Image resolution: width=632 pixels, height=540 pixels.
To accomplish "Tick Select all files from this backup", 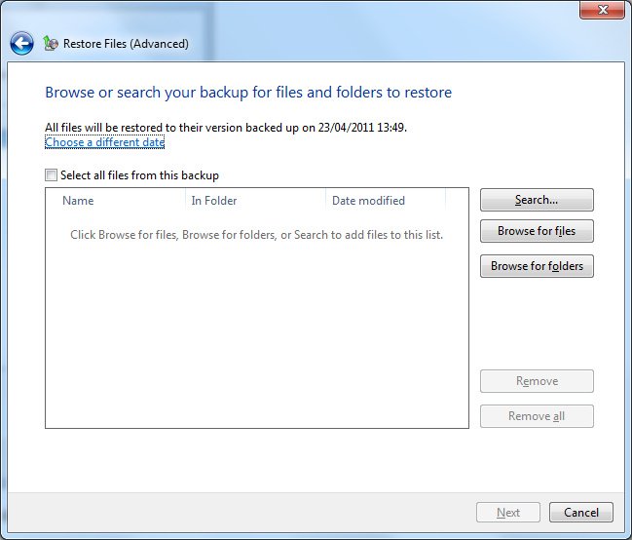I will pos(51,175).
